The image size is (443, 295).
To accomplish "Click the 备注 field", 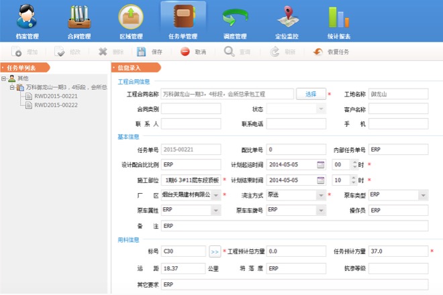I will point(295,226).
